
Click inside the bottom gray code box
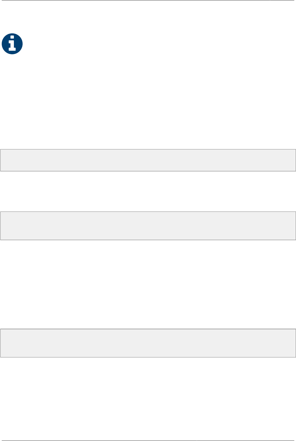click(x=148, y=343)
